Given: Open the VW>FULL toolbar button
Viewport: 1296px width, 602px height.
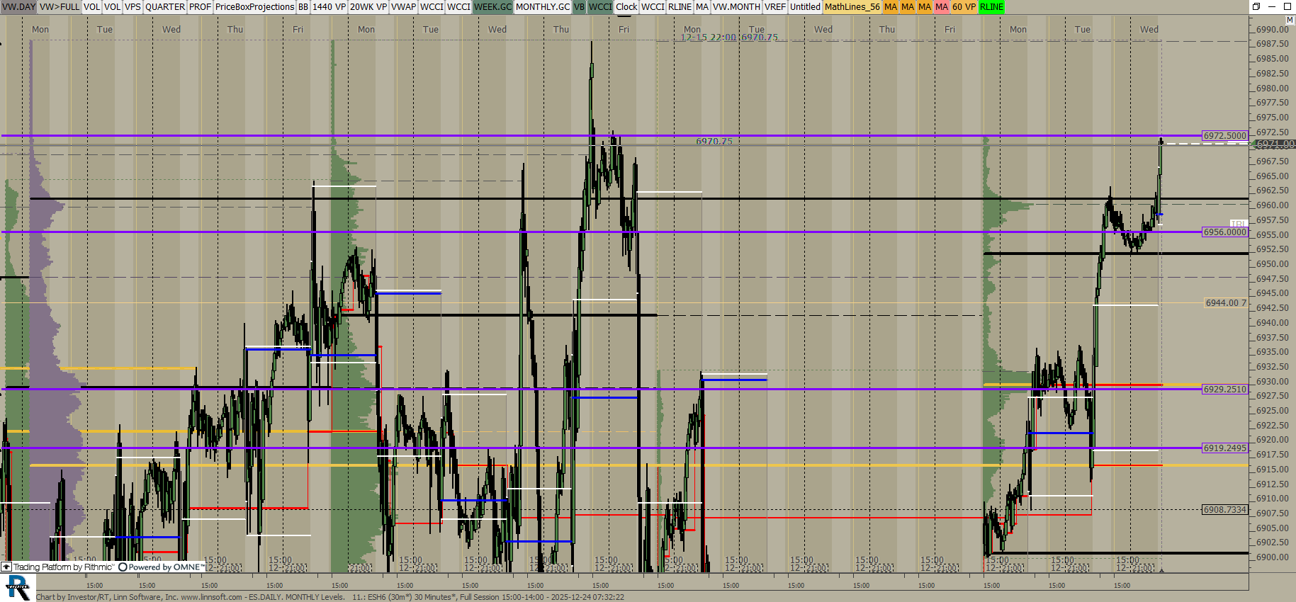Looking at the screenshot, I should (x=60, y=6).
